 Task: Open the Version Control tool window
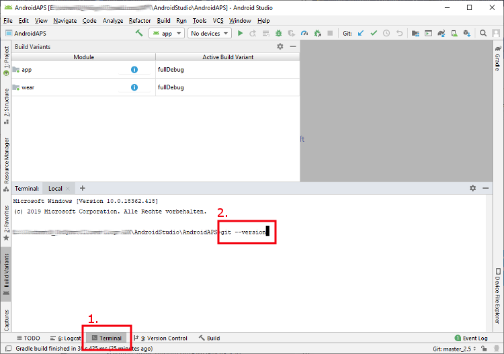point(161,338)
